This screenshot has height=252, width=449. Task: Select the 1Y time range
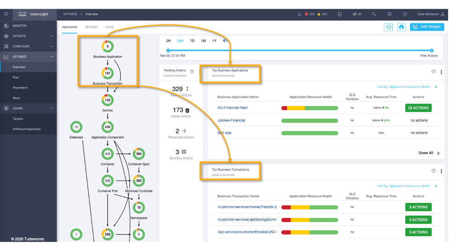214,41
